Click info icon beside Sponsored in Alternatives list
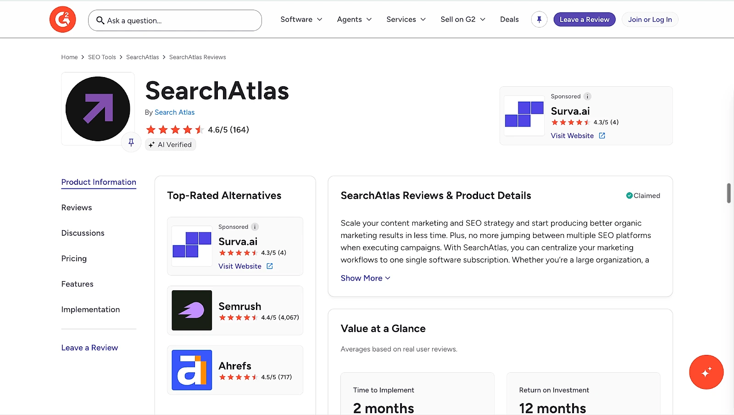 click(x=255, y=227)
